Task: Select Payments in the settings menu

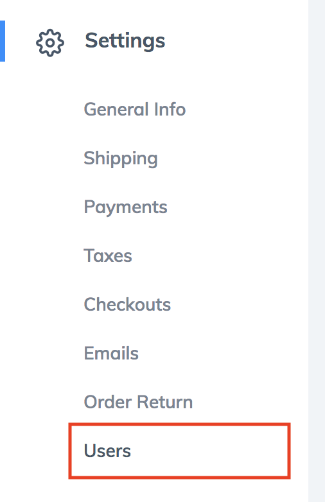Action: [x=125, y=207]
